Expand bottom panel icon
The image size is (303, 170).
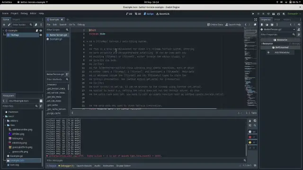(x=255, y=166)
